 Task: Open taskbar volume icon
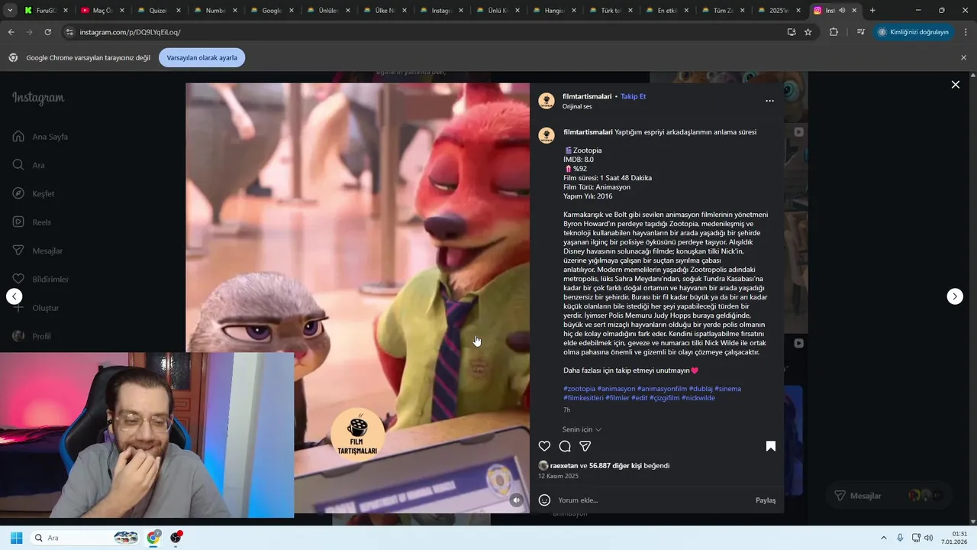[x=928, y=538]
